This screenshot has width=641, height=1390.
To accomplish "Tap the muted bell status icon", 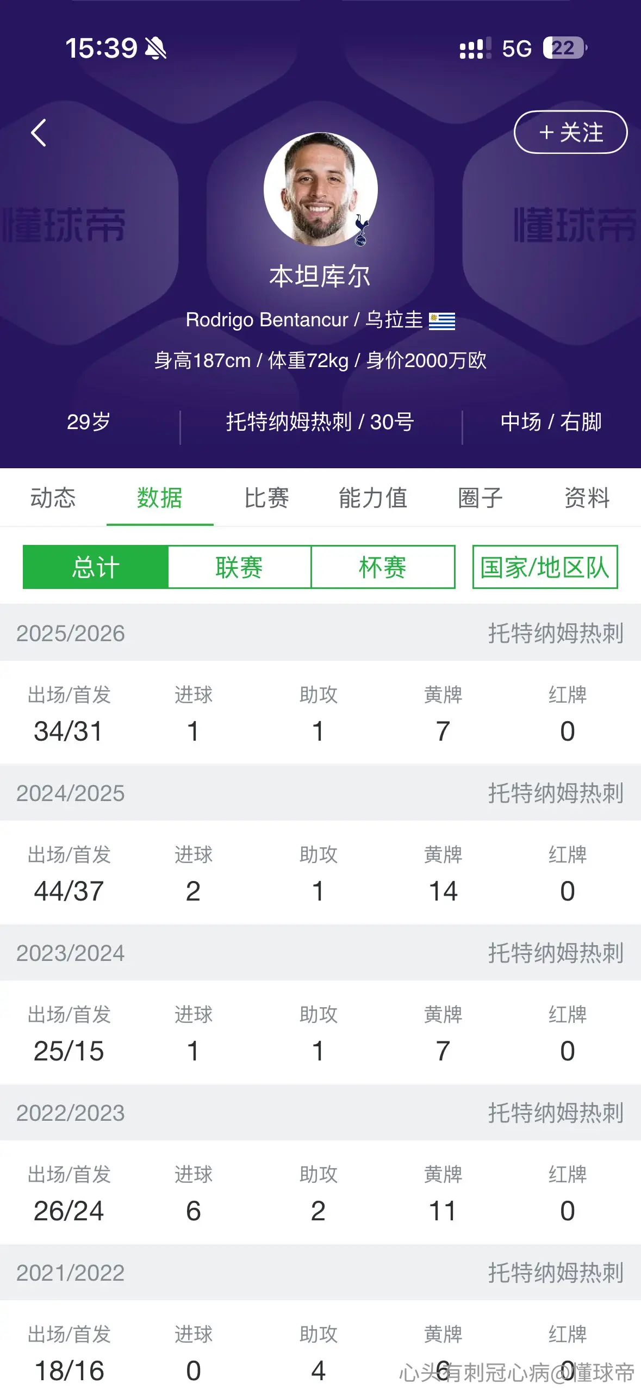I will [x=155, y=48].
